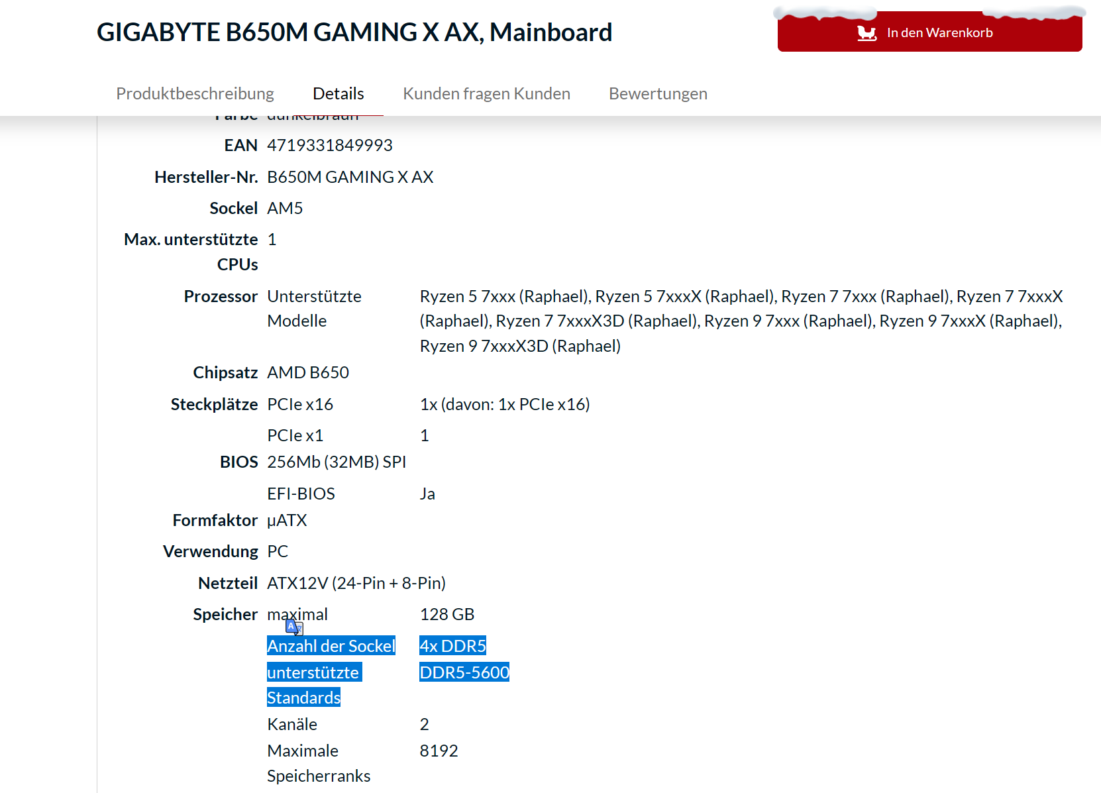Image resolution: width=1101 pixels, height=793 pixels.
Task: Open the Bewertungen tab
Action: [658, 93]
